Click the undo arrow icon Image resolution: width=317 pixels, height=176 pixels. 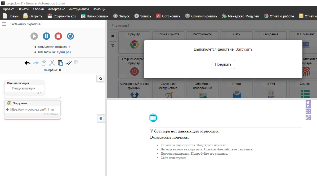tap(28, 63)
